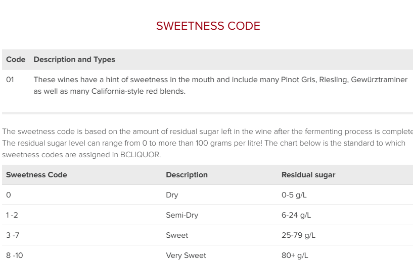
Task: Click the Sweet description cell
Action: [x=177, y=235]
